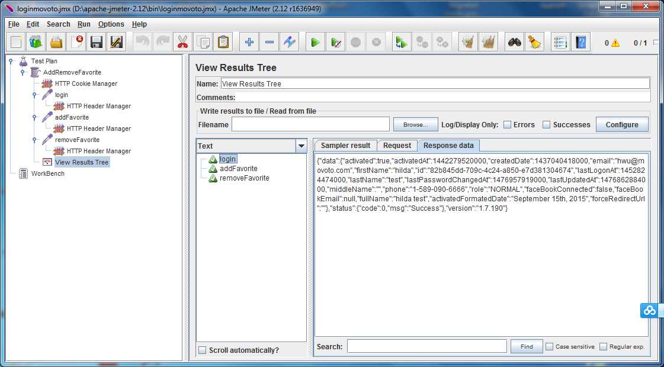Tick the Case sensitive checkbox
This screenshot has width=664, height=367.
tap(549, 346)
